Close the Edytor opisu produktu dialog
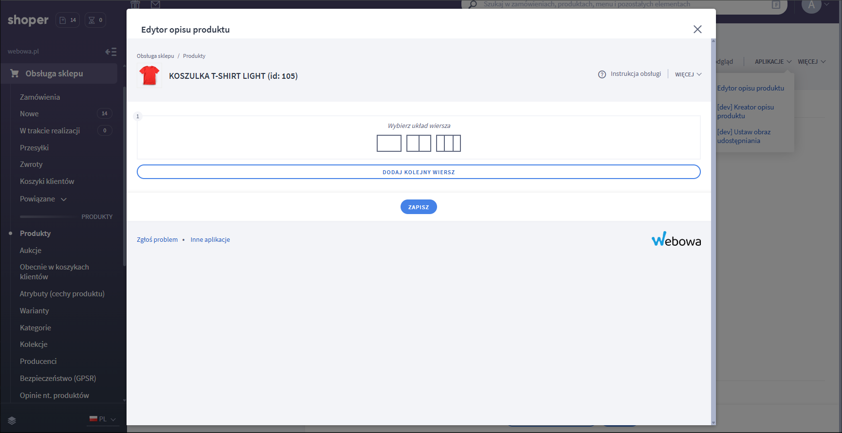The image size is (842, 433). [697, 29]
